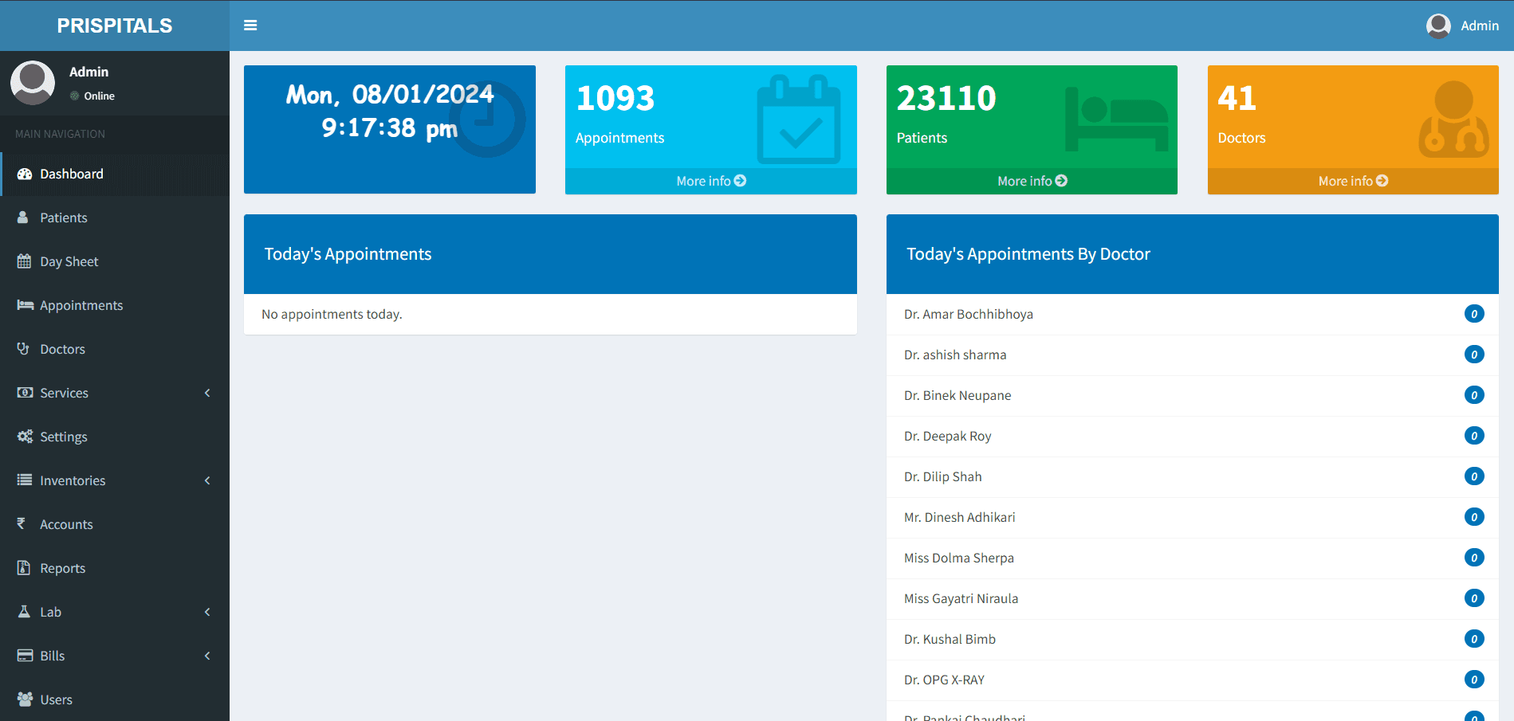This screenshot has height=721, width=1514.
Task: Click the count badge for Dr. OPG X-RAY
Action: [x=1474, y=680]
